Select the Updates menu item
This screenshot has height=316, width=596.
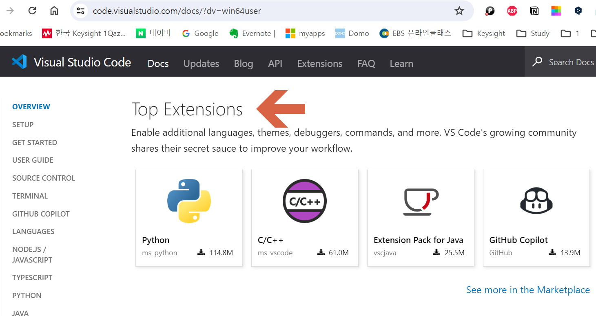pyautogui.click(x=201, y=64)
